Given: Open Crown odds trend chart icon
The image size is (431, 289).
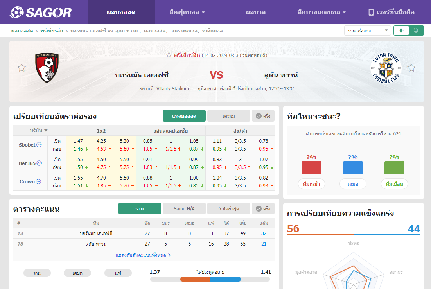Looking at the screenshot, I should tap(38, 181).
